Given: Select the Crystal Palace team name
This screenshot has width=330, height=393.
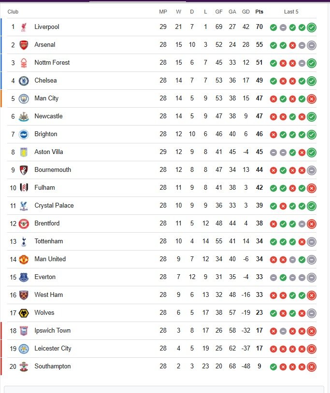Looking at the screenshot, I should point(54,205).
